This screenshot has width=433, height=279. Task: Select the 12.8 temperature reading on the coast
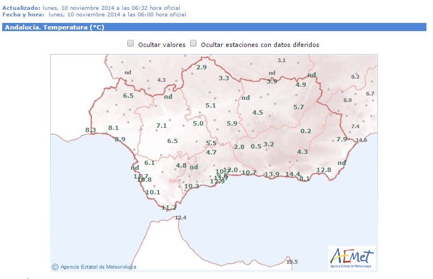click(x=324, y=170)
